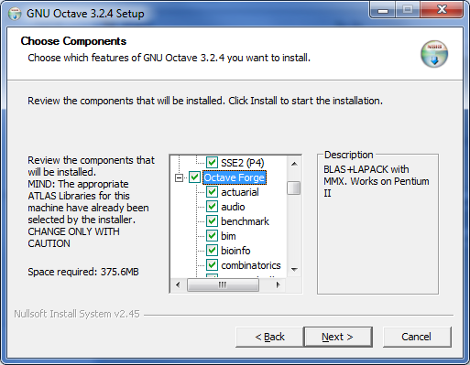Click the horizontal scroll left arrow
This screenshot has width=470, height=365.
(178, 285)
